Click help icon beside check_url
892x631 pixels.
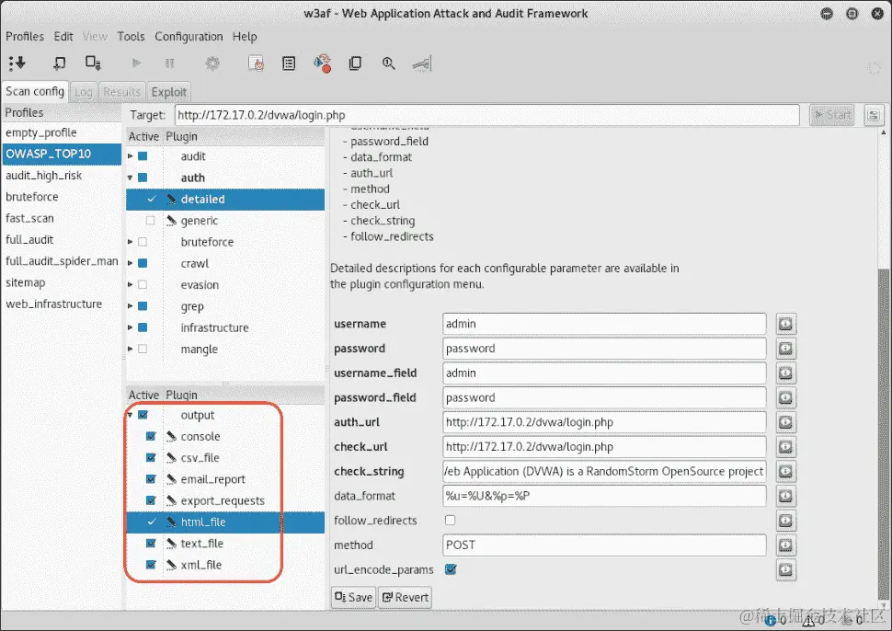(785, 447)
